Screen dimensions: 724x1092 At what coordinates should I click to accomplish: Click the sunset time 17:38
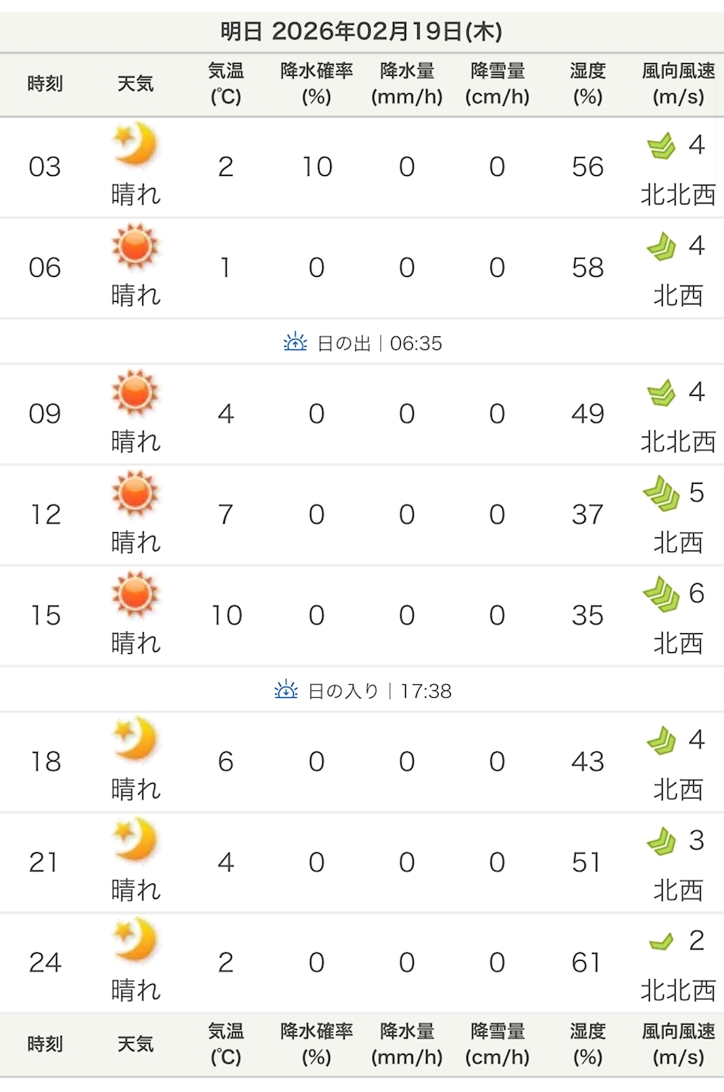[426, 691]
